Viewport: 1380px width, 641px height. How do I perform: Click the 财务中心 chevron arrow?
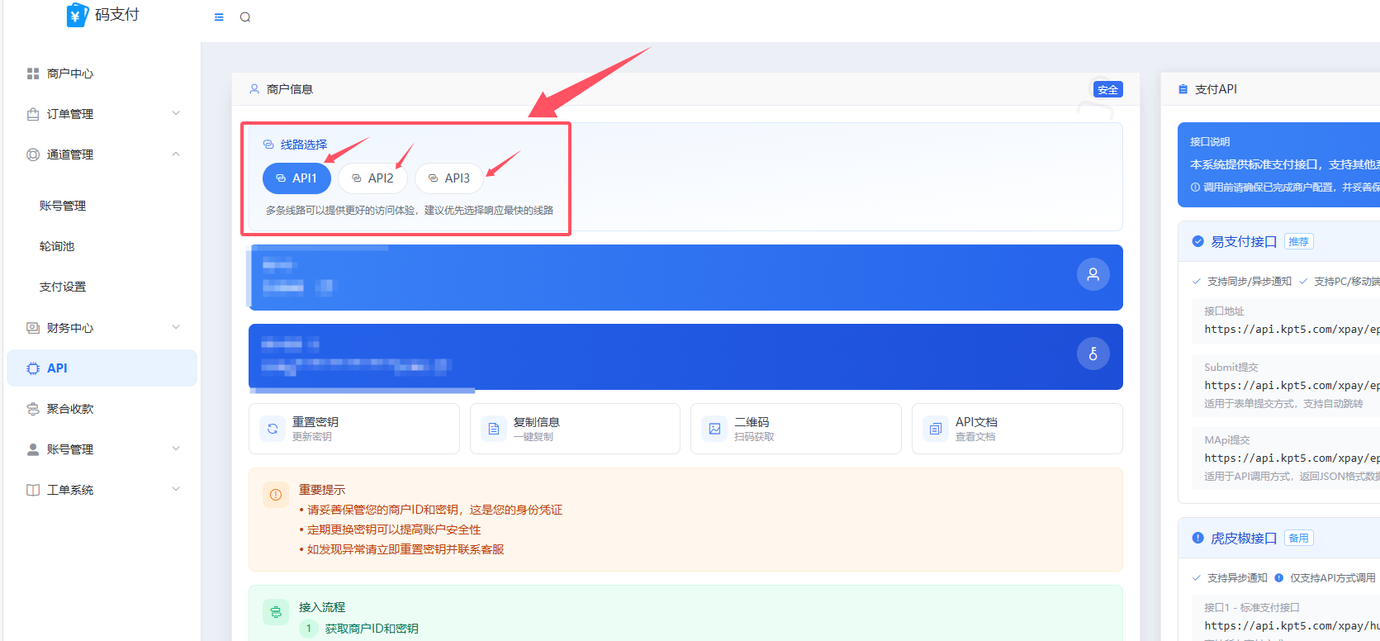click(x=176, y=327)
